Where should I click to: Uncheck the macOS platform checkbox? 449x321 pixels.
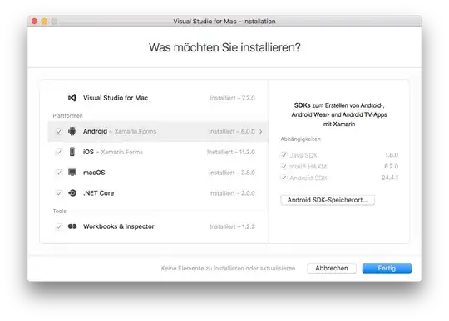(x=59, y=173)
